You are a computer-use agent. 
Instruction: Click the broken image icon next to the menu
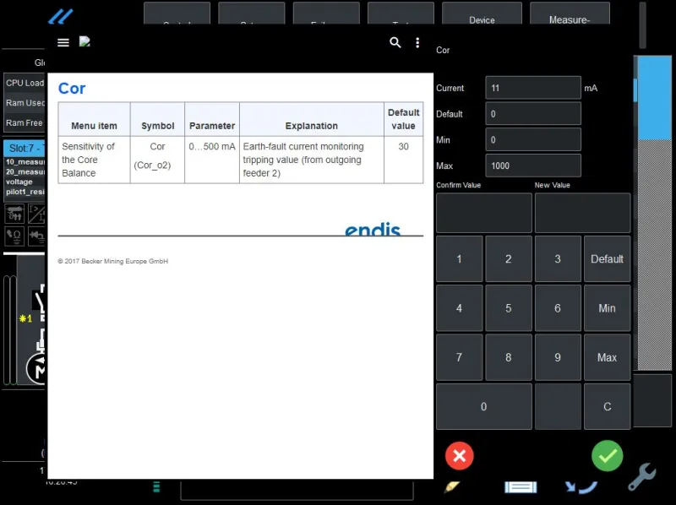coord(84,41)
